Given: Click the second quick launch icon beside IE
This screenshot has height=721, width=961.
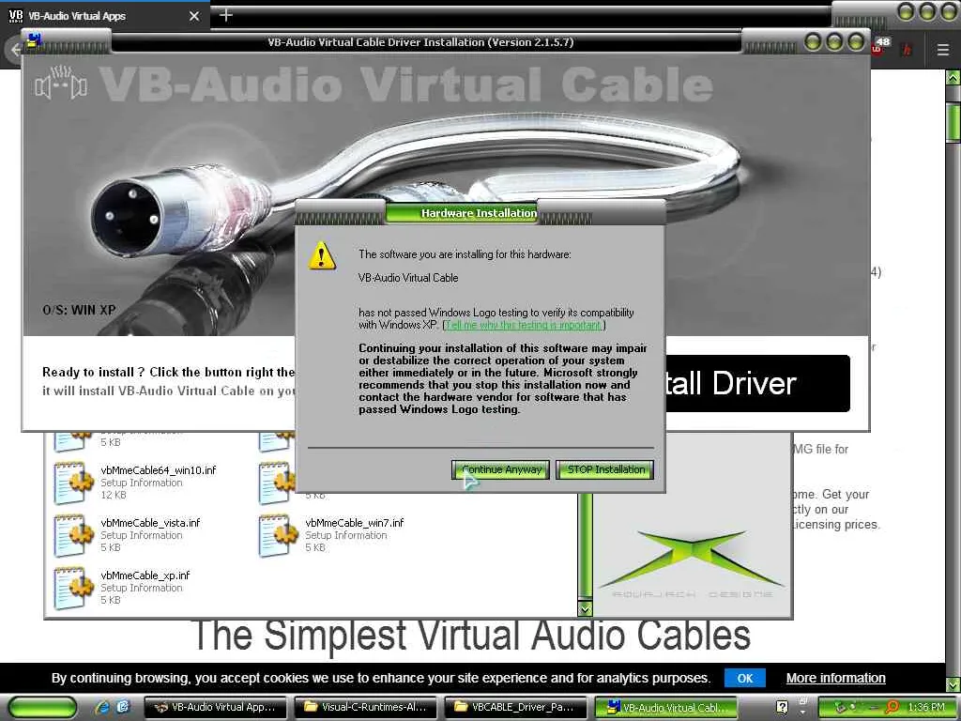Looking at the screenshot, I should [x=123, y=707].
